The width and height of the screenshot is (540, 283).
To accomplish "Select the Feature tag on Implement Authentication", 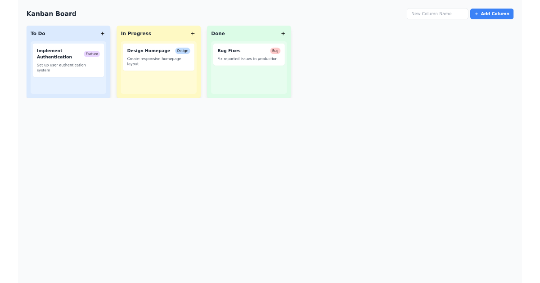I will [92, 53].
